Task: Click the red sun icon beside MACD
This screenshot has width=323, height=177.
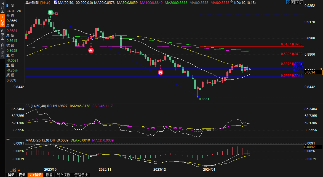Action: pyautogui.click(x=8, y=140)
